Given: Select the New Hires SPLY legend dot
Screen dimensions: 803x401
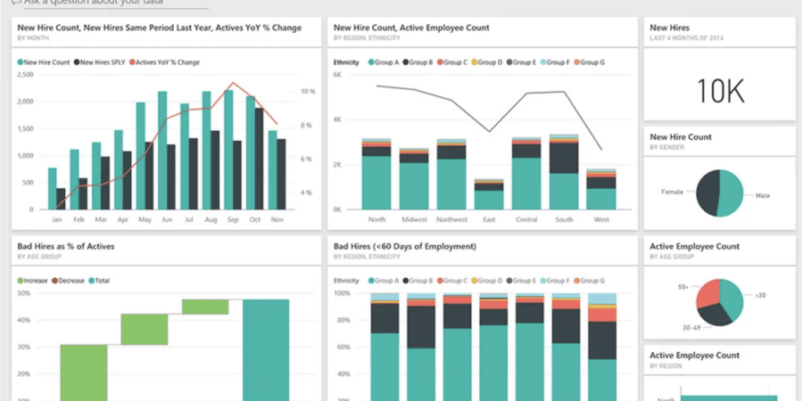Looking at the screenshot, I should pyautogui.click(x=77, y=62).
